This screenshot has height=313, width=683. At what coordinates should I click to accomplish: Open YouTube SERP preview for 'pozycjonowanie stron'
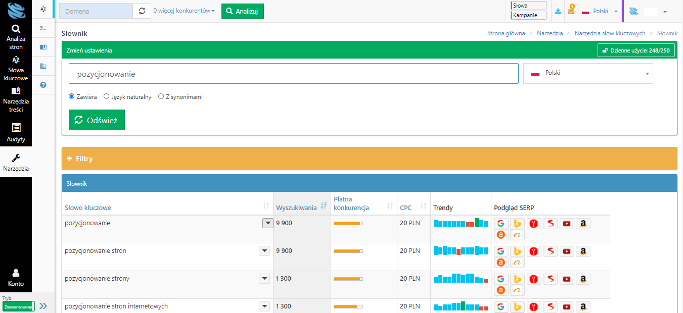pos(567,251)
